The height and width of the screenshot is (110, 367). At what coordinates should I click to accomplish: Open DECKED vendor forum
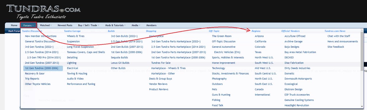pos(289,57)
